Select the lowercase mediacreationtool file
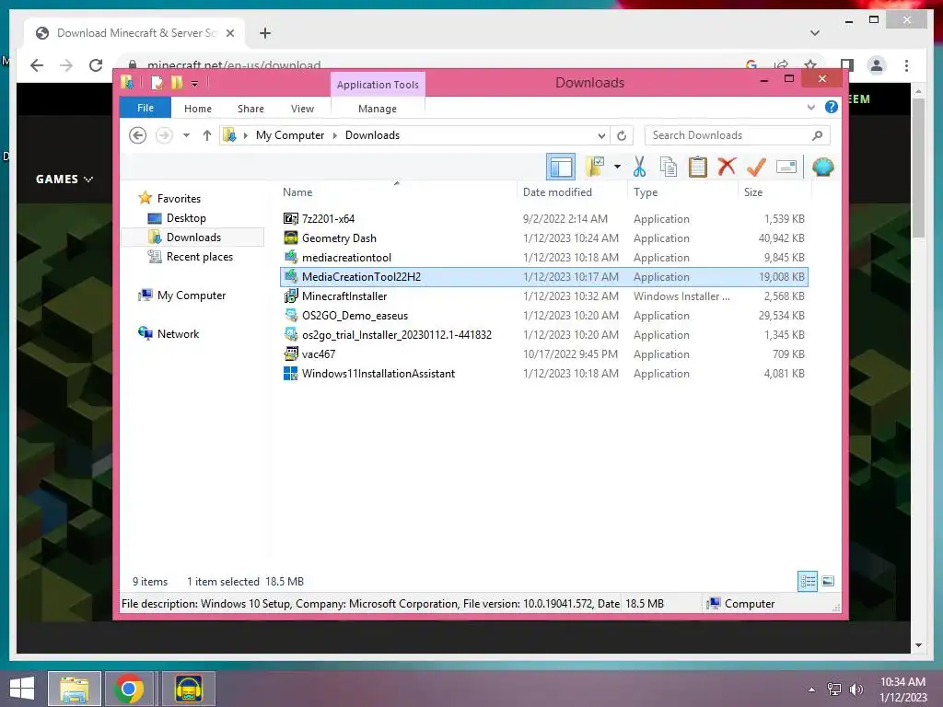943x707 pixels. click(x=543, y=258)
